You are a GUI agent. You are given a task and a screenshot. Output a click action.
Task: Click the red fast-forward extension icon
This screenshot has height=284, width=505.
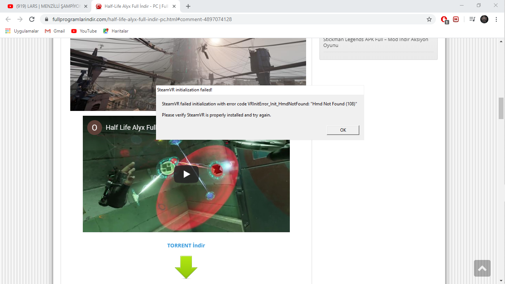(456, 19)
